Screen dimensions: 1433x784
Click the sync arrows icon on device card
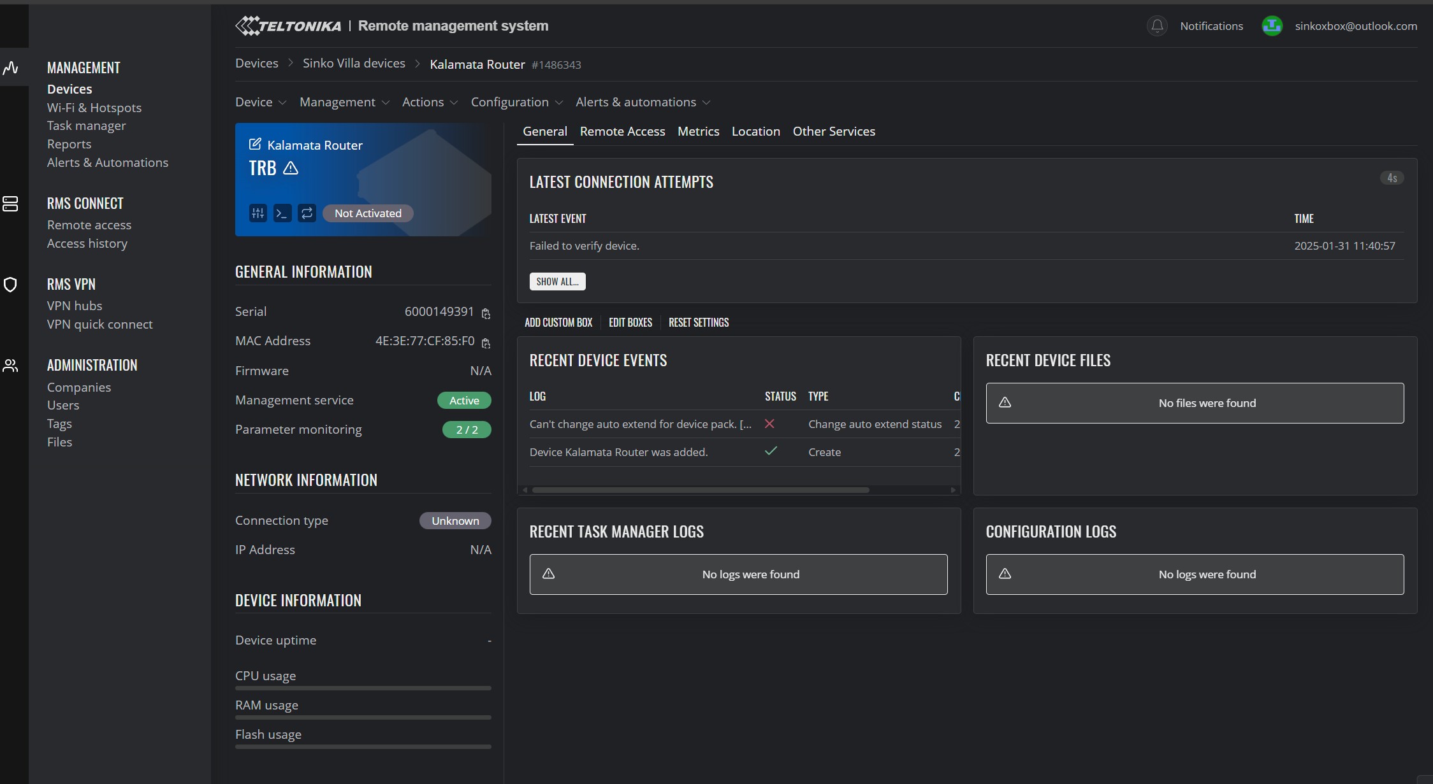point(307,213)
